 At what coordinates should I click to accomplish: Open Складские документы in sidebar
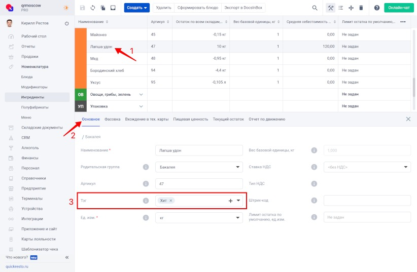click(42, 128)
